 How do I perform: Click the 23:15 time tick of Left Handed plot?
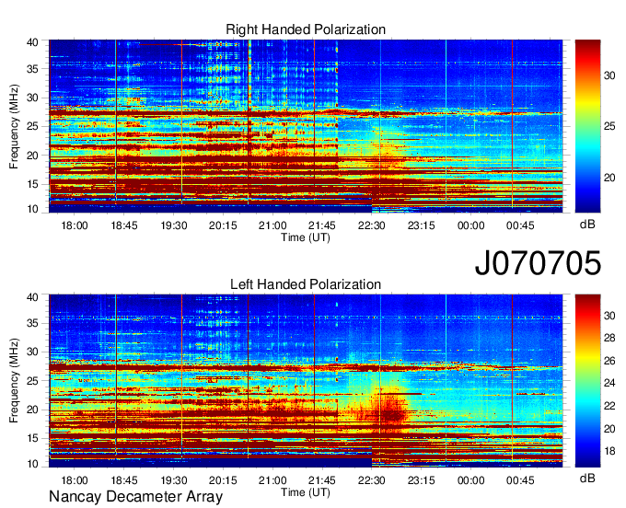(x=422, y=480)
